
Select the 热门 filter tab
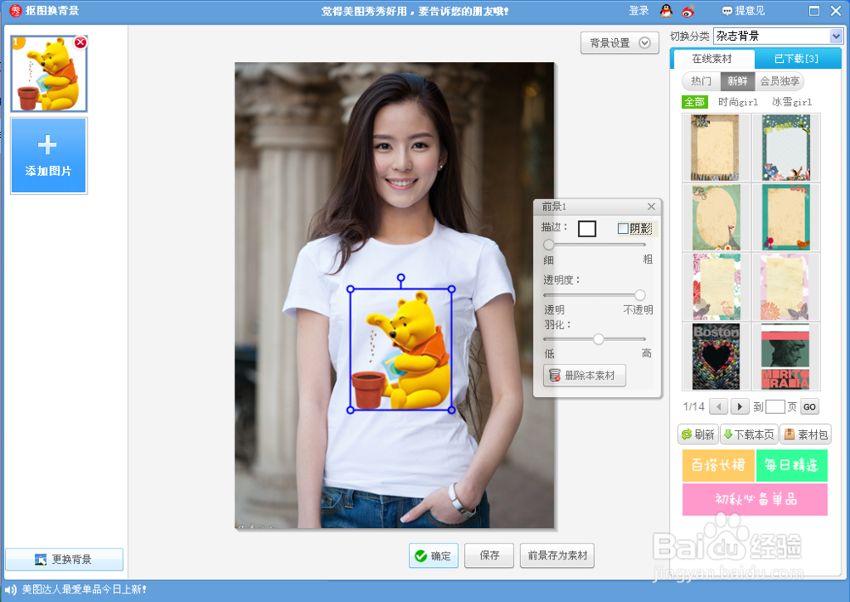coord(701,81)
